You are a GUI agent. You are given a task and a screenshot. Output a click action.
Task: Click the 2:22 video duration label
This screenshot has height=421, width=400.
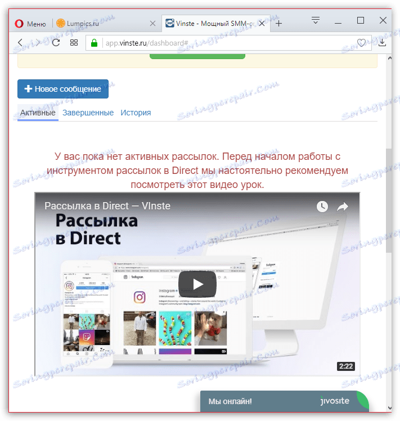[x=346, y=366]
